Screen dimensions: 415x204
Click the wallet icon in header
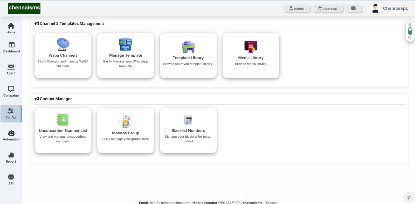pos(353,9)
